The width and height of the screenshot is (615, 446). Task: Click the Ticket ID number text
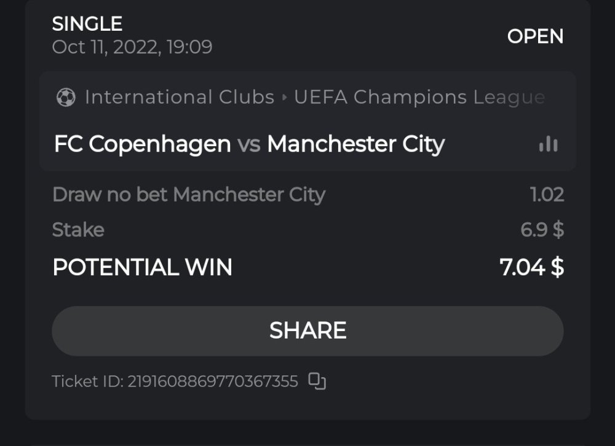tap(212, 381)
